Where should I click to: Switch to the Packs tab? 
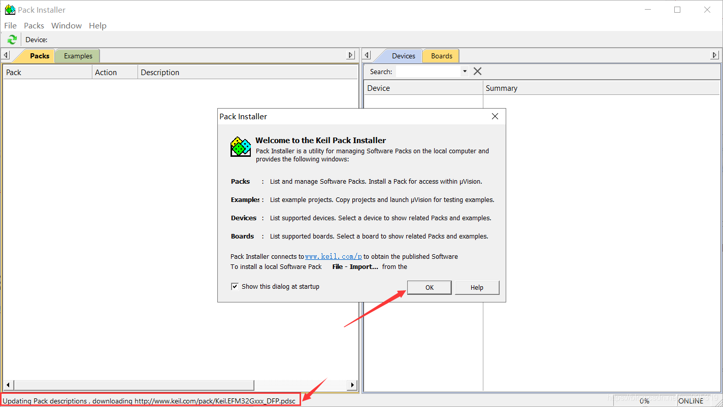(39, 56)
